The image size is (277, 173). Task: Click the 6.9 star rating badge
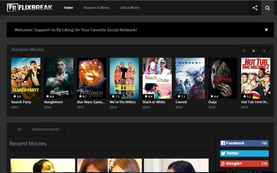[50, 96]
